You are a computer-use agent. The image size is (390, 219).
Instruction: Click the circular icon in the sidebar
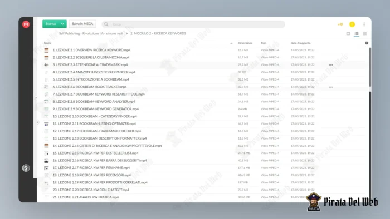tap(26, 168)
